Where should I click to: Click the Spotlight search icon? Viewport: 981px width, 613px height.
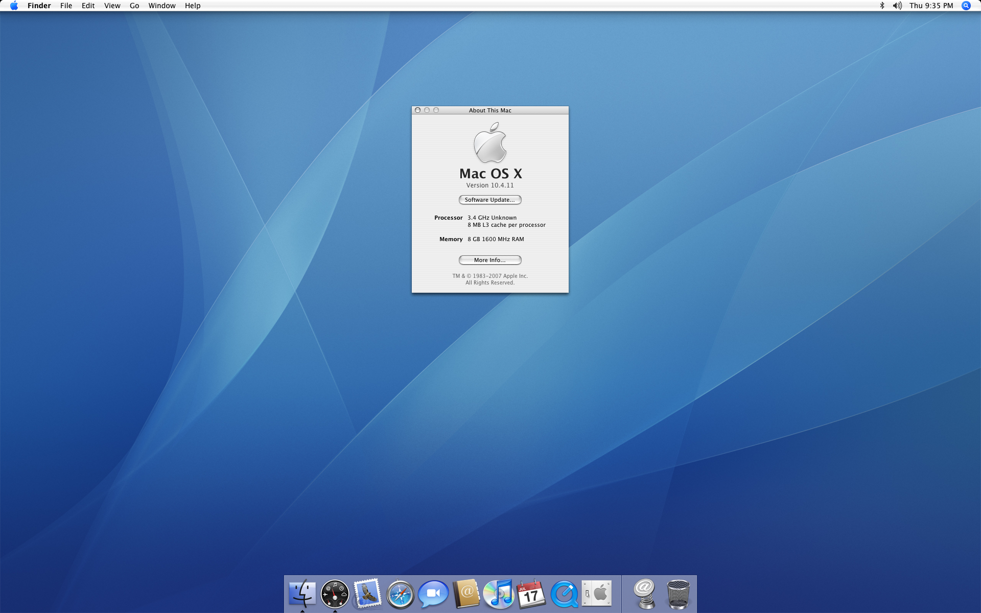point(966,6)
